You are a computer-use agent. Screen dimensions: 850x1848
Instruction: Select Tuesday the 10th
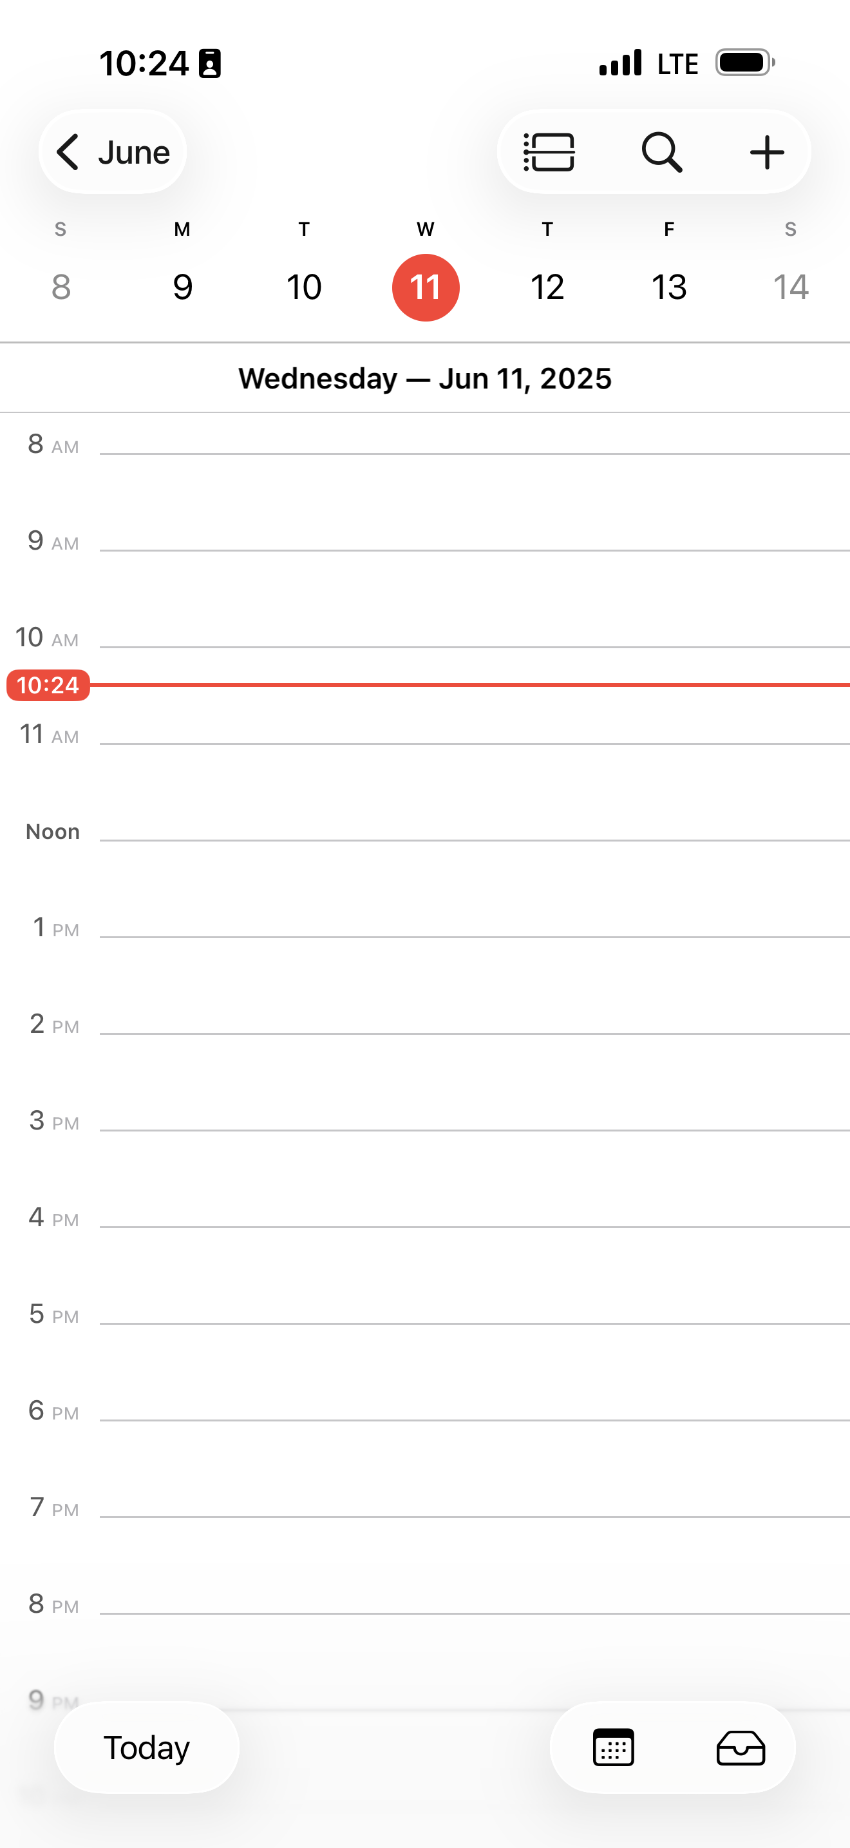[304, 287]
